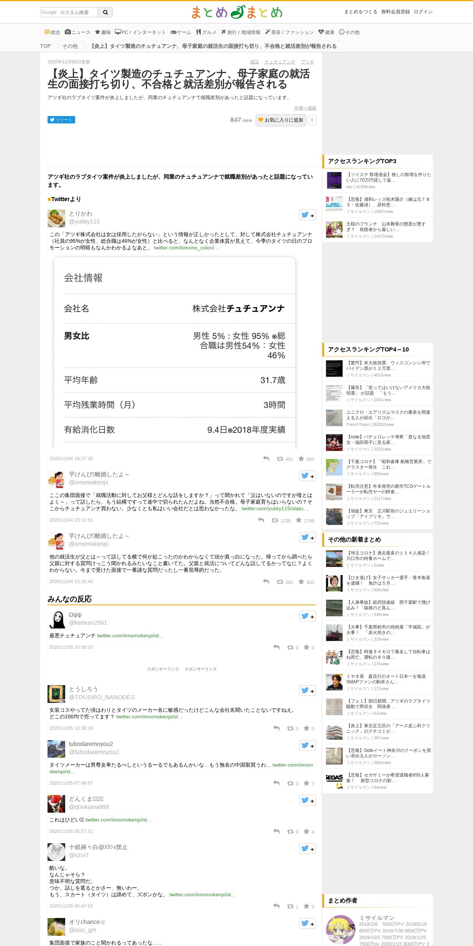Image resolution: width=473 pixels, height=946 pixels.
Task: Open the ゲーム category menu
Action: click(181, 32)
